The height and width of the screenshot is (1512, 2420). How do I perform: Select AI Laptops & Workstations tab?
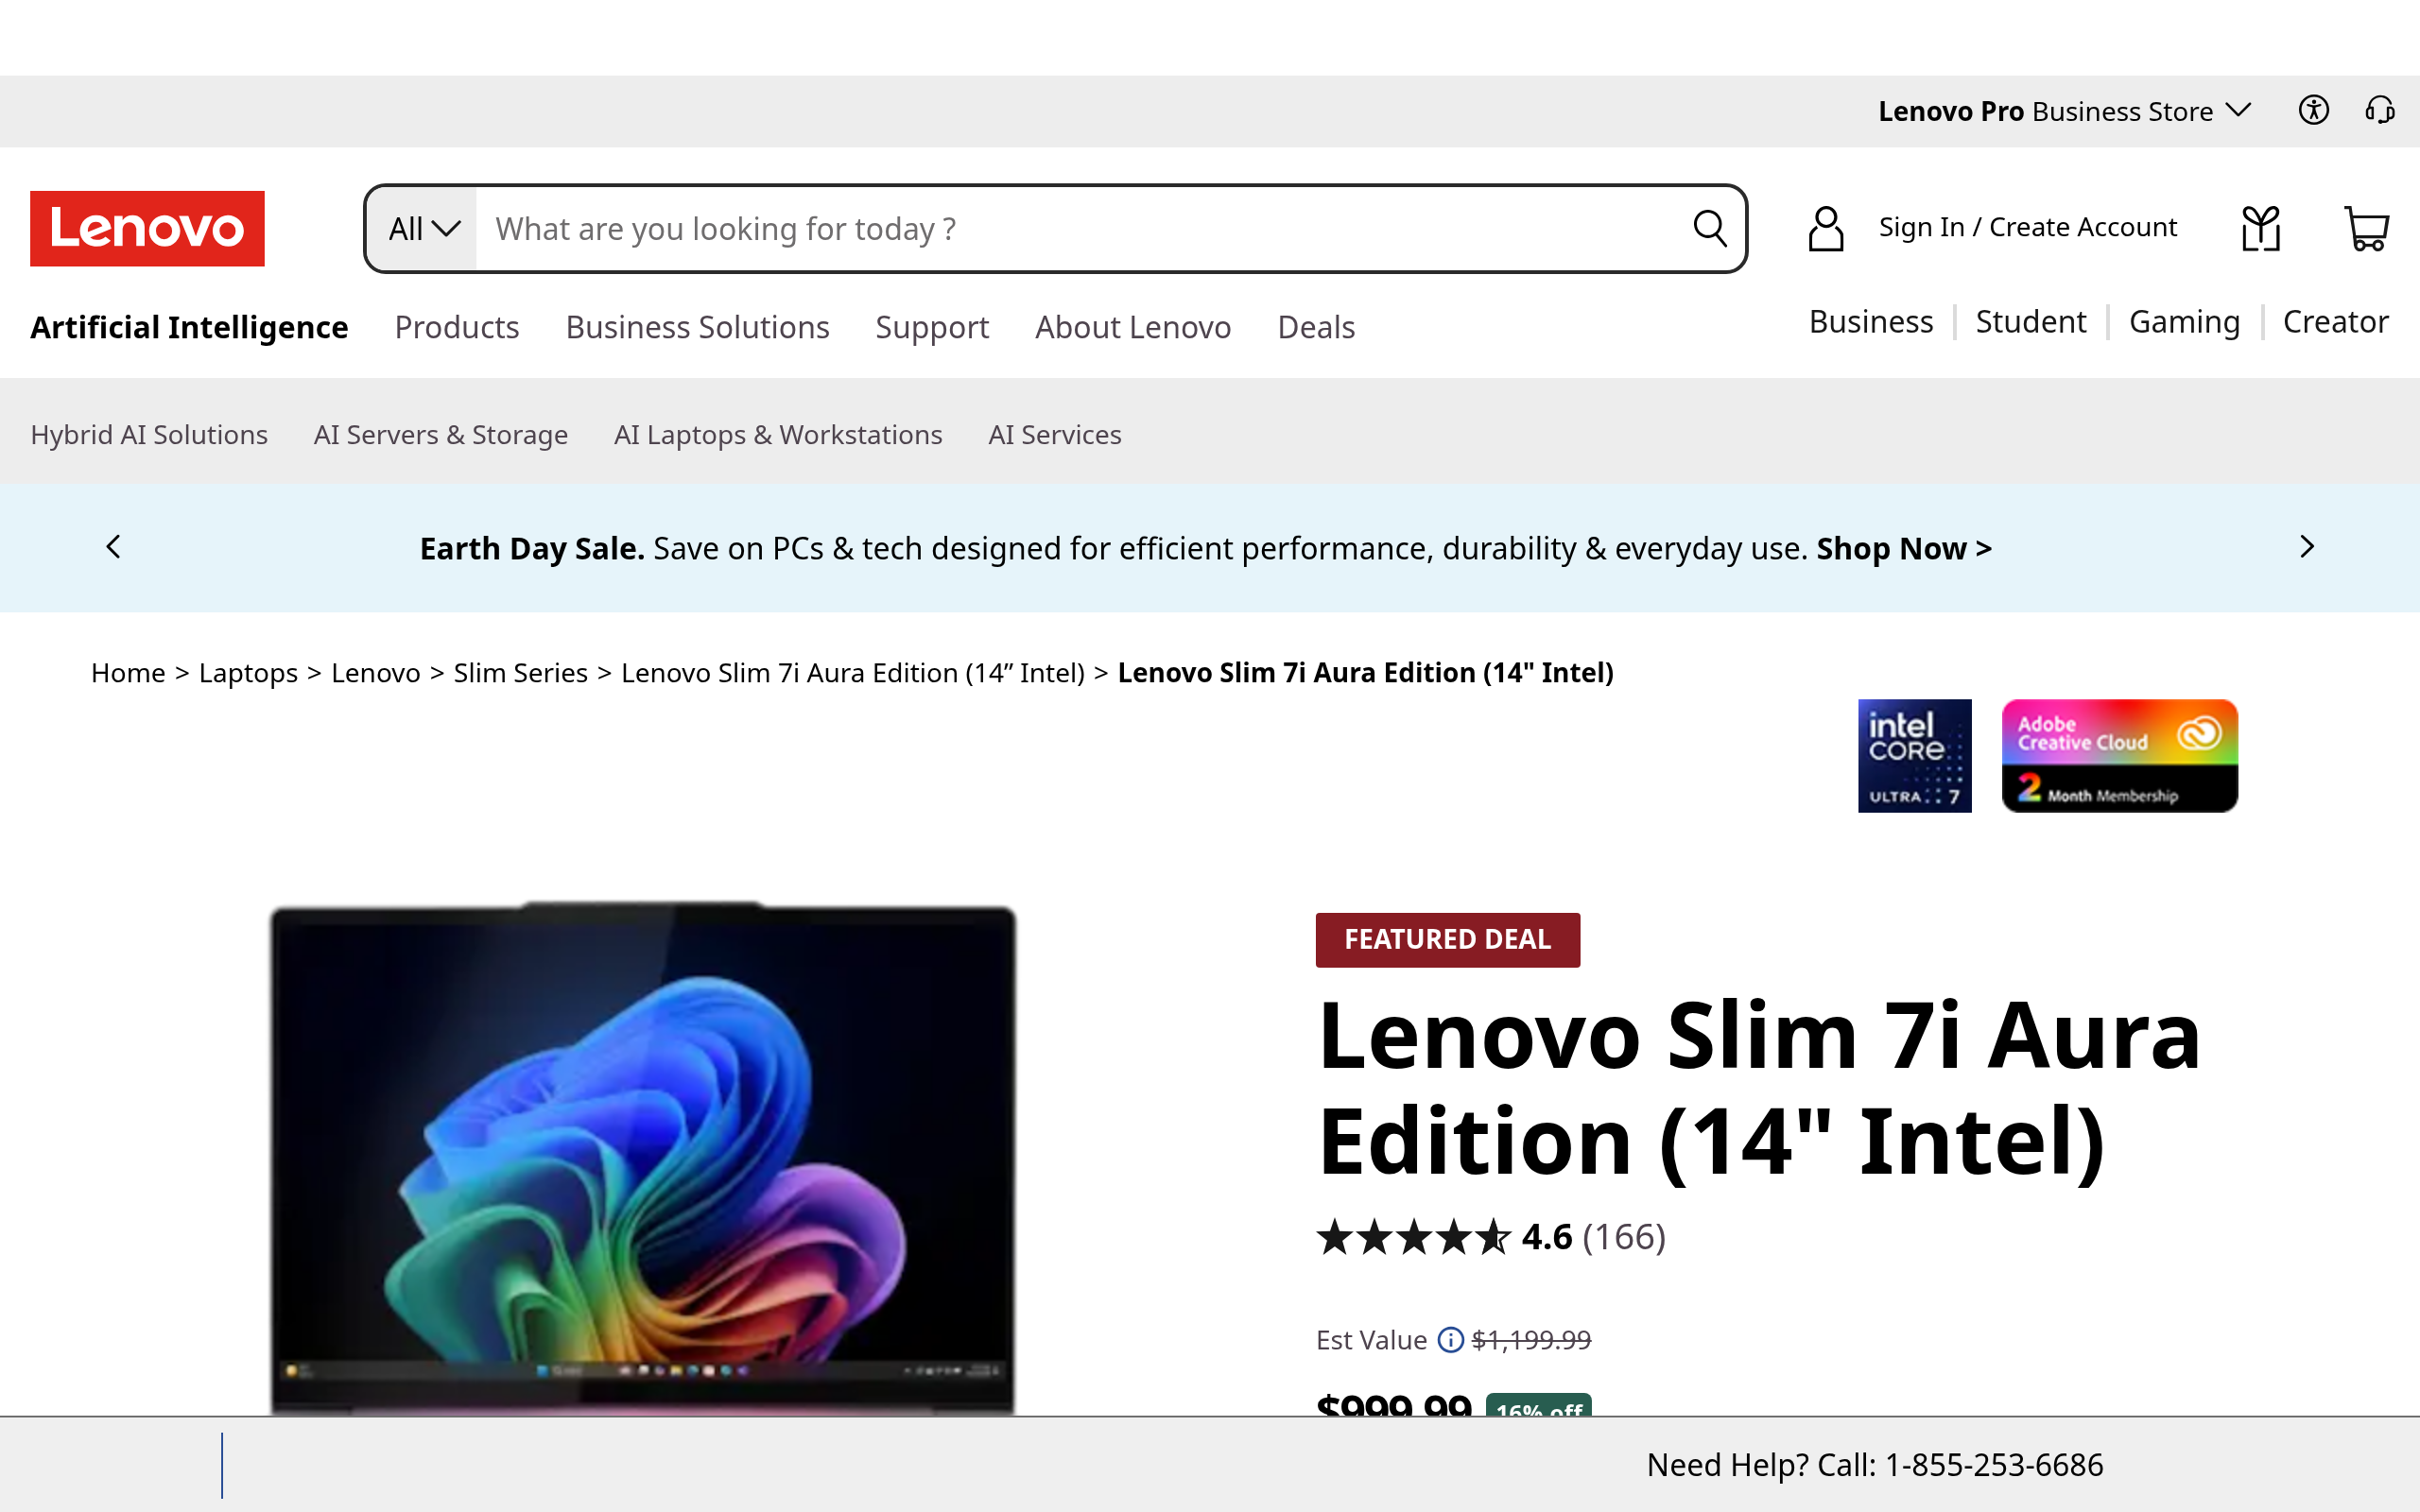click(777, 435)
